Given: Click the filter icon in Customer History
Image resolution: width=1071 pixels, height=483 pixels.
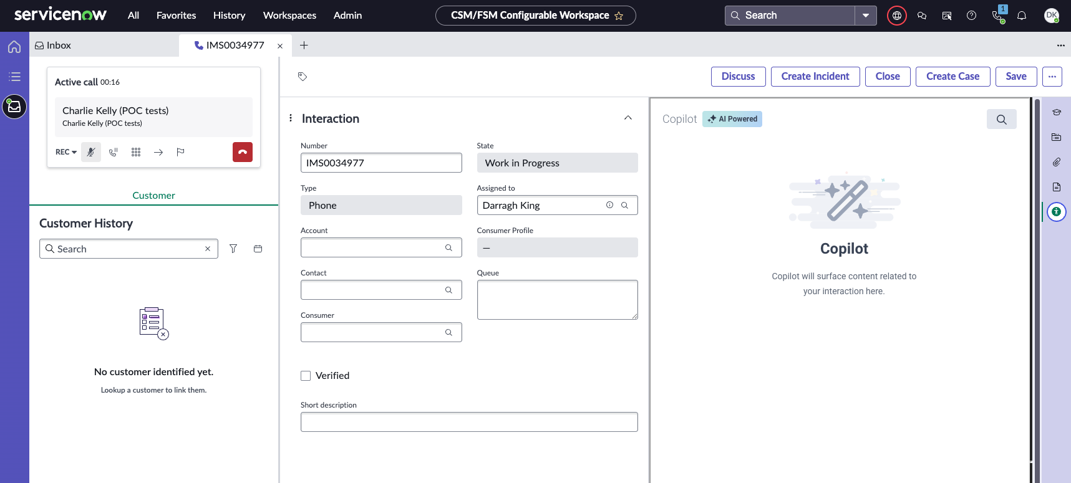Looking at the screenshot, I should (233, 249).
